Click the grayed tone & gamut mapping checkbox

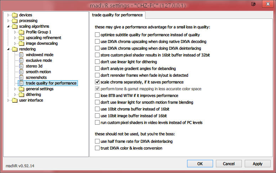click(97, 88)
